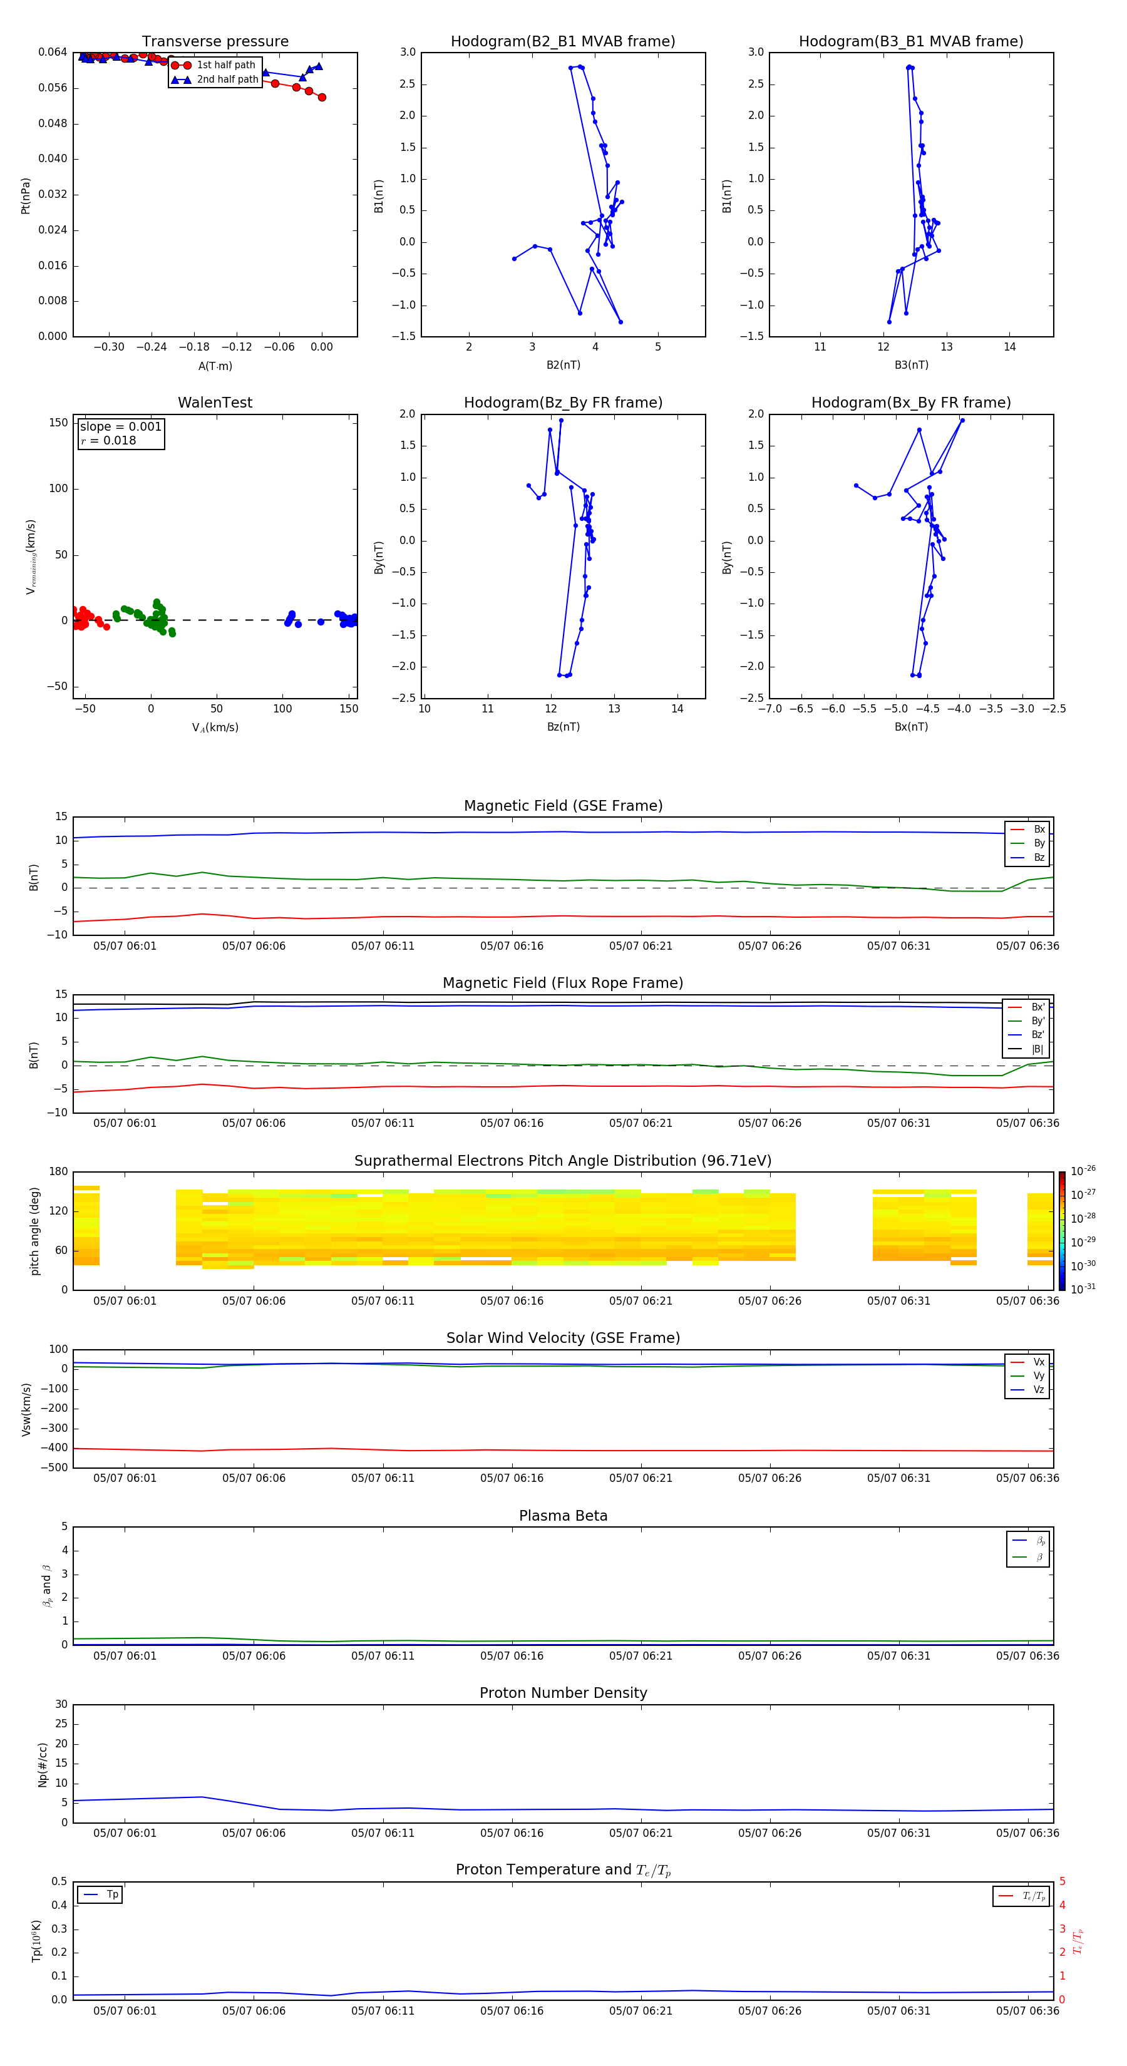Click the 'Magnetic Field (GSE Frame)' title
The height and width of the screenshot is (2066, 1127).
click(563, 806)
